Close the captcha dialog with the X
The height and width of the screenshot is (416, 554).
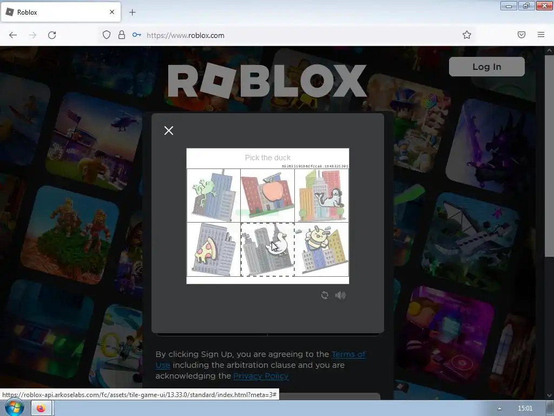[169, 131]
